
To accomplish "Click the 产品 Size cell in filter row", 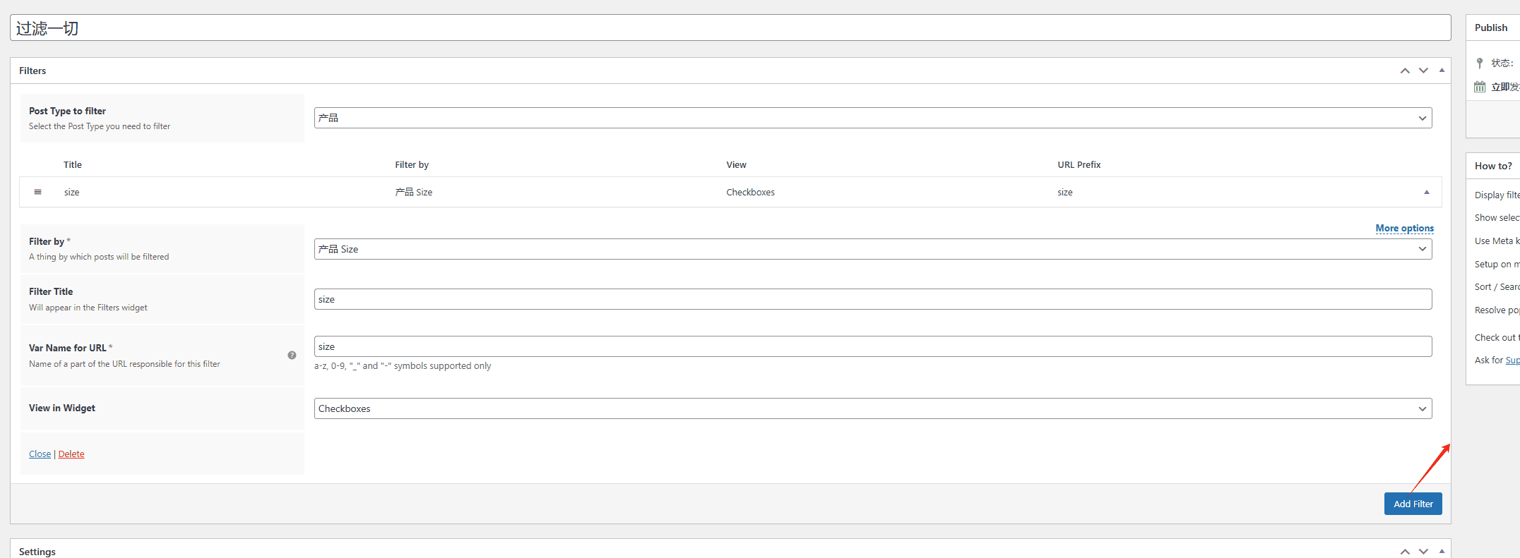I will tap(414, 192).
